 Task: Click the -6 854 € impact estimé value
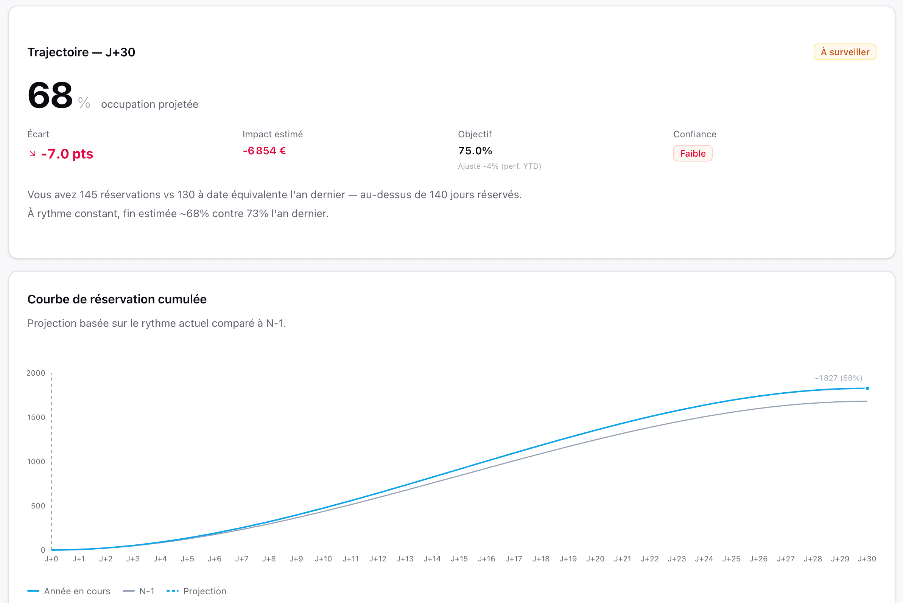264,151
